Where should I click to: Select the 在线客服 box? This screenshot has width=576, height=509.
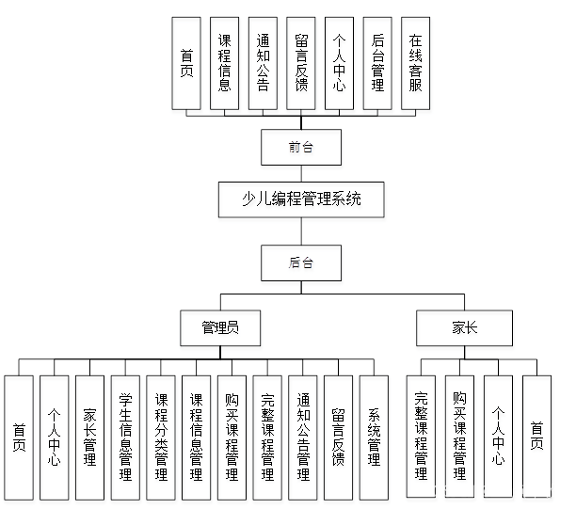pyautogui.click(x=415, y=63)
